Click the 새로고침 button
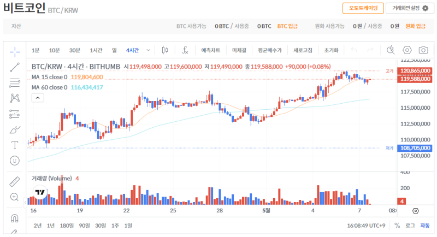The width and height of the screenshot is (437, 237). click(x=303, y=50)
